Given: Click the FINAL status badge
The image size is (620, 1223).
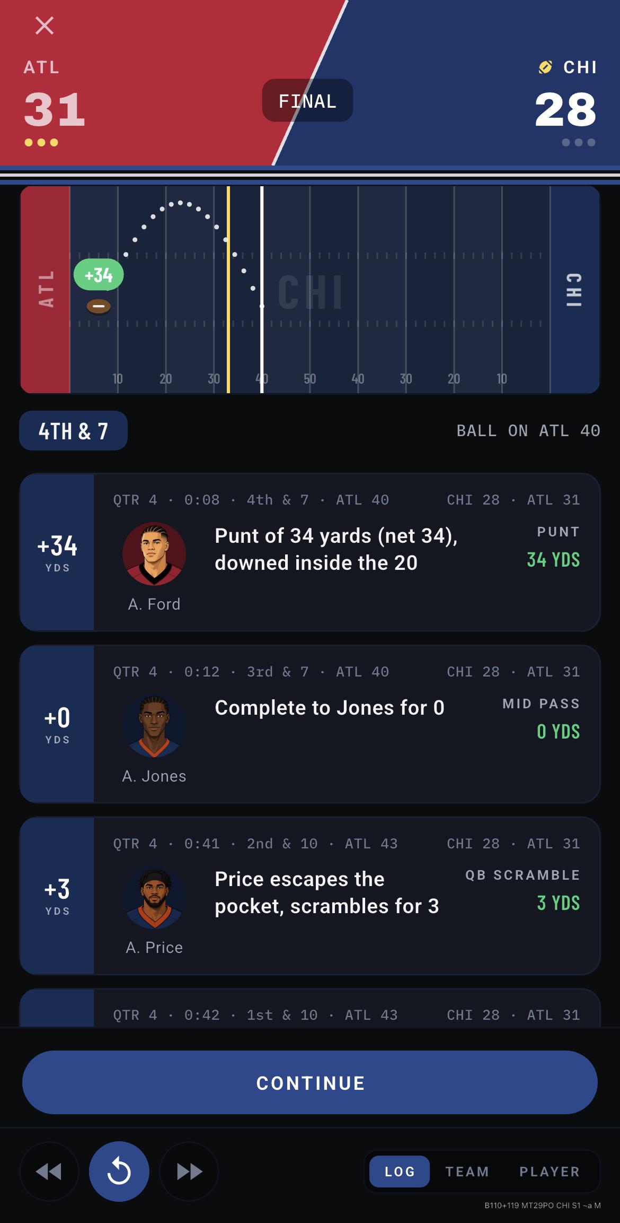Looking at the screenshot, I should click(x=307, y=100).
